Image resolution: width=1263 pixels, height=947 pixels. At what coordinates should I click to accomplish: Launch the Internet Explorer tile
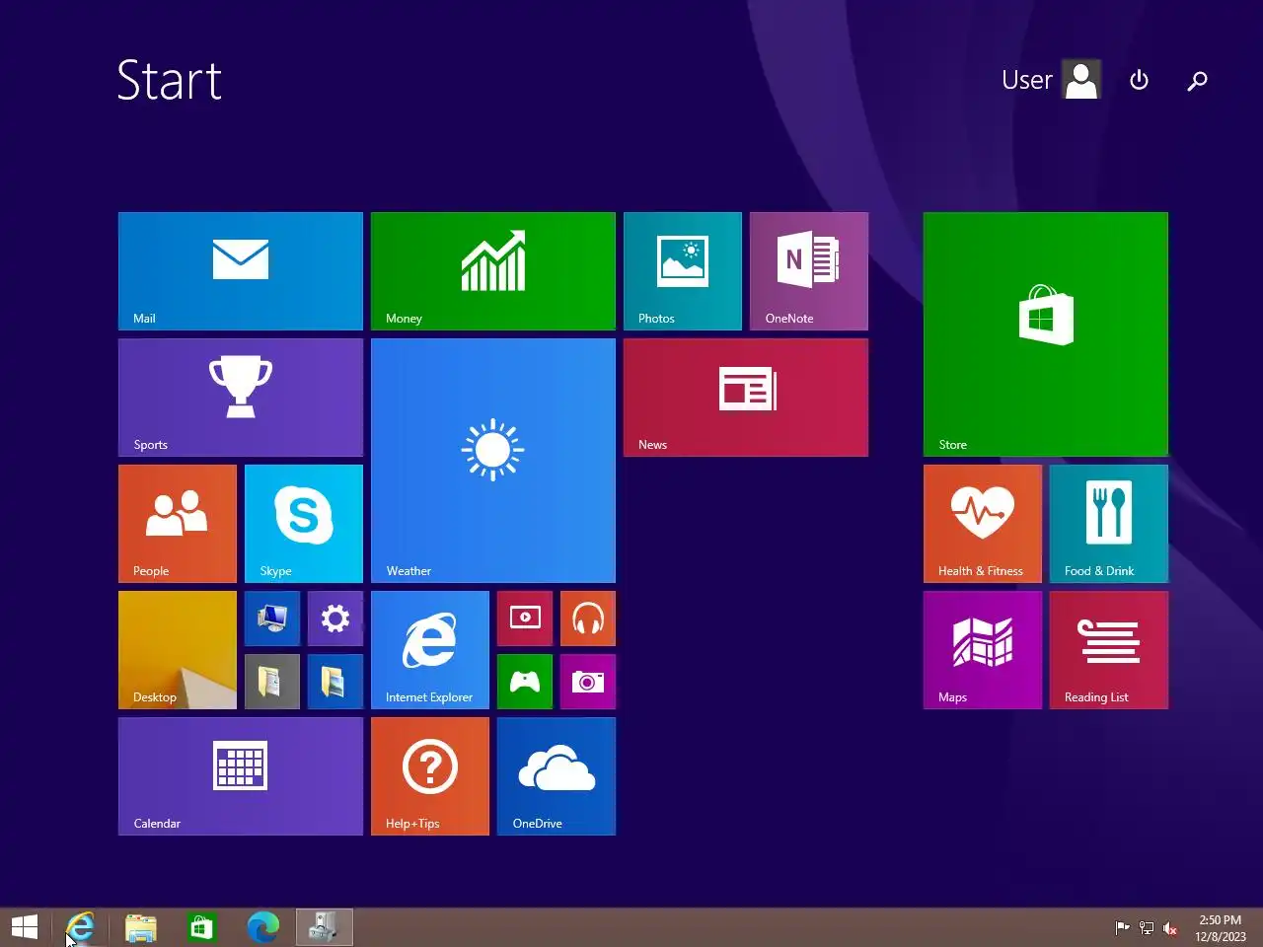point(430,650)
